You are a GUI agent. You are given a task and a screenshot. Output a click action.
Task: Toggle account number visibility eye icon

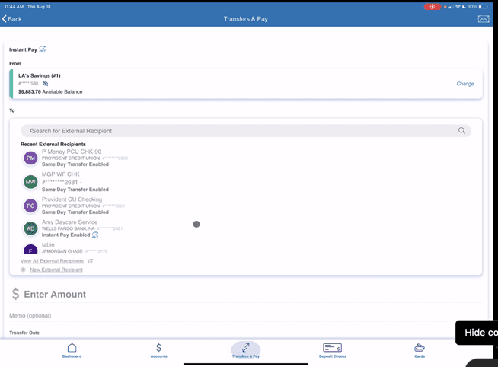click(46, 84)
